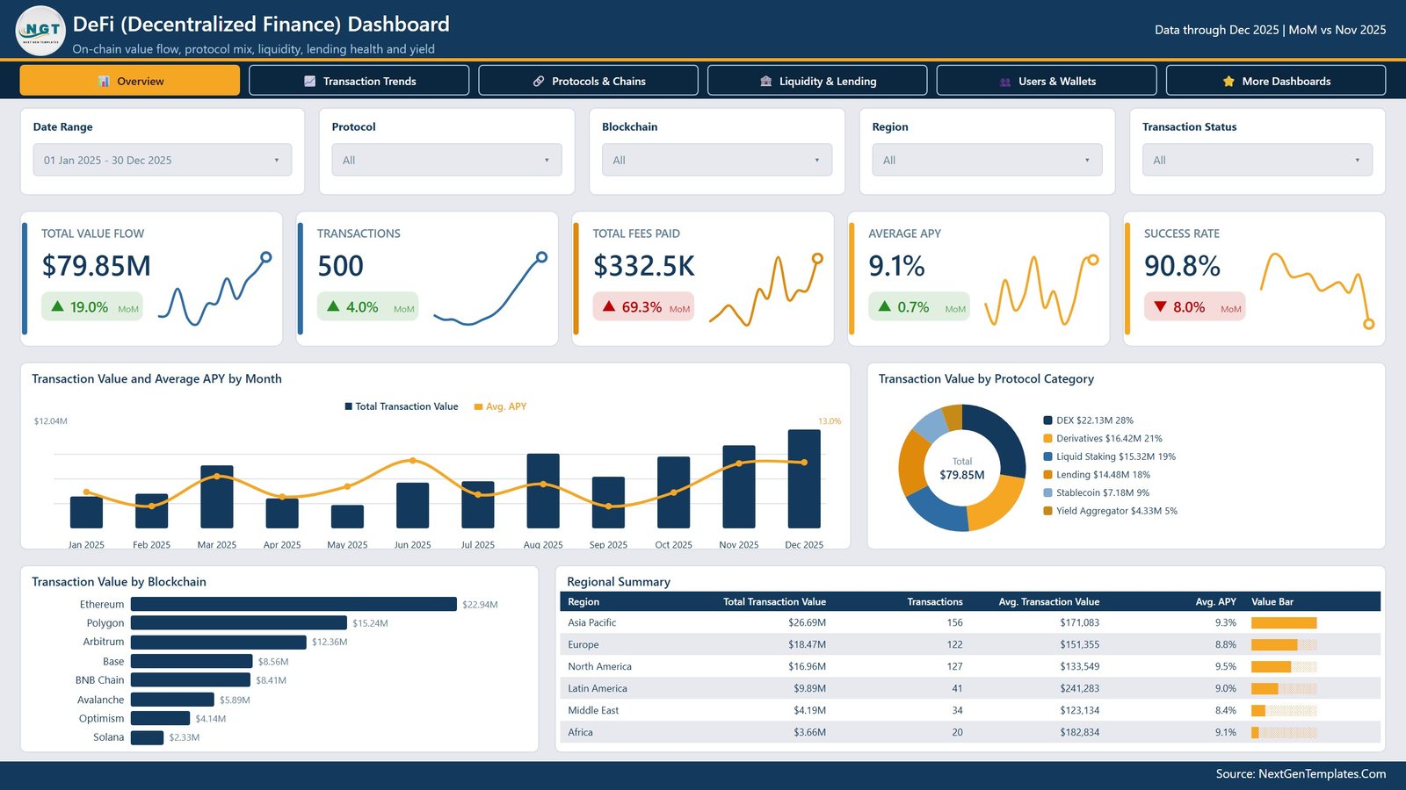1406x790 pixels.
Task: Select the Users & Wallets tab
Action: pyautogui.click(x=1047, y=81)
